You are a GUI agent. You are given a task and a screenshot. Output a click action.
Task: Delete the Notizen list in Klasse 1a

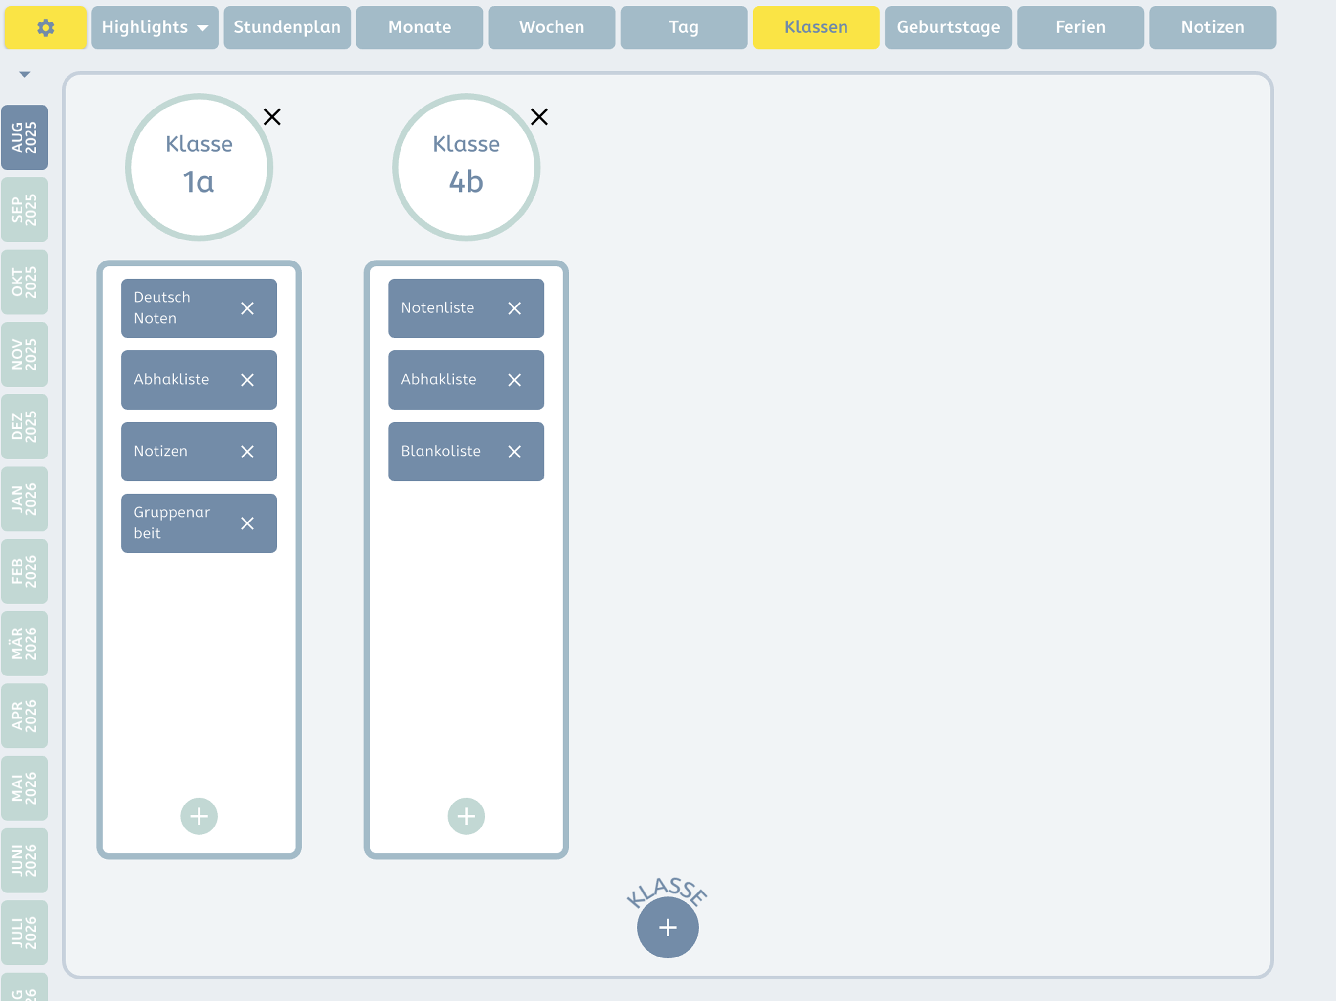(x=247, y=452)
